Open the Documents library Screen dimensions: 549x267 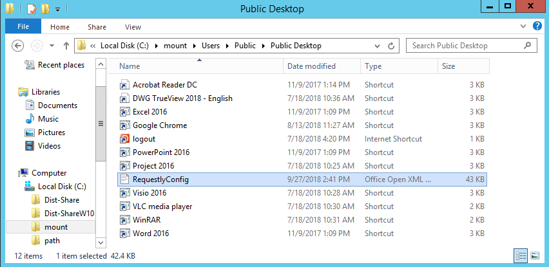tap(51, 106)
